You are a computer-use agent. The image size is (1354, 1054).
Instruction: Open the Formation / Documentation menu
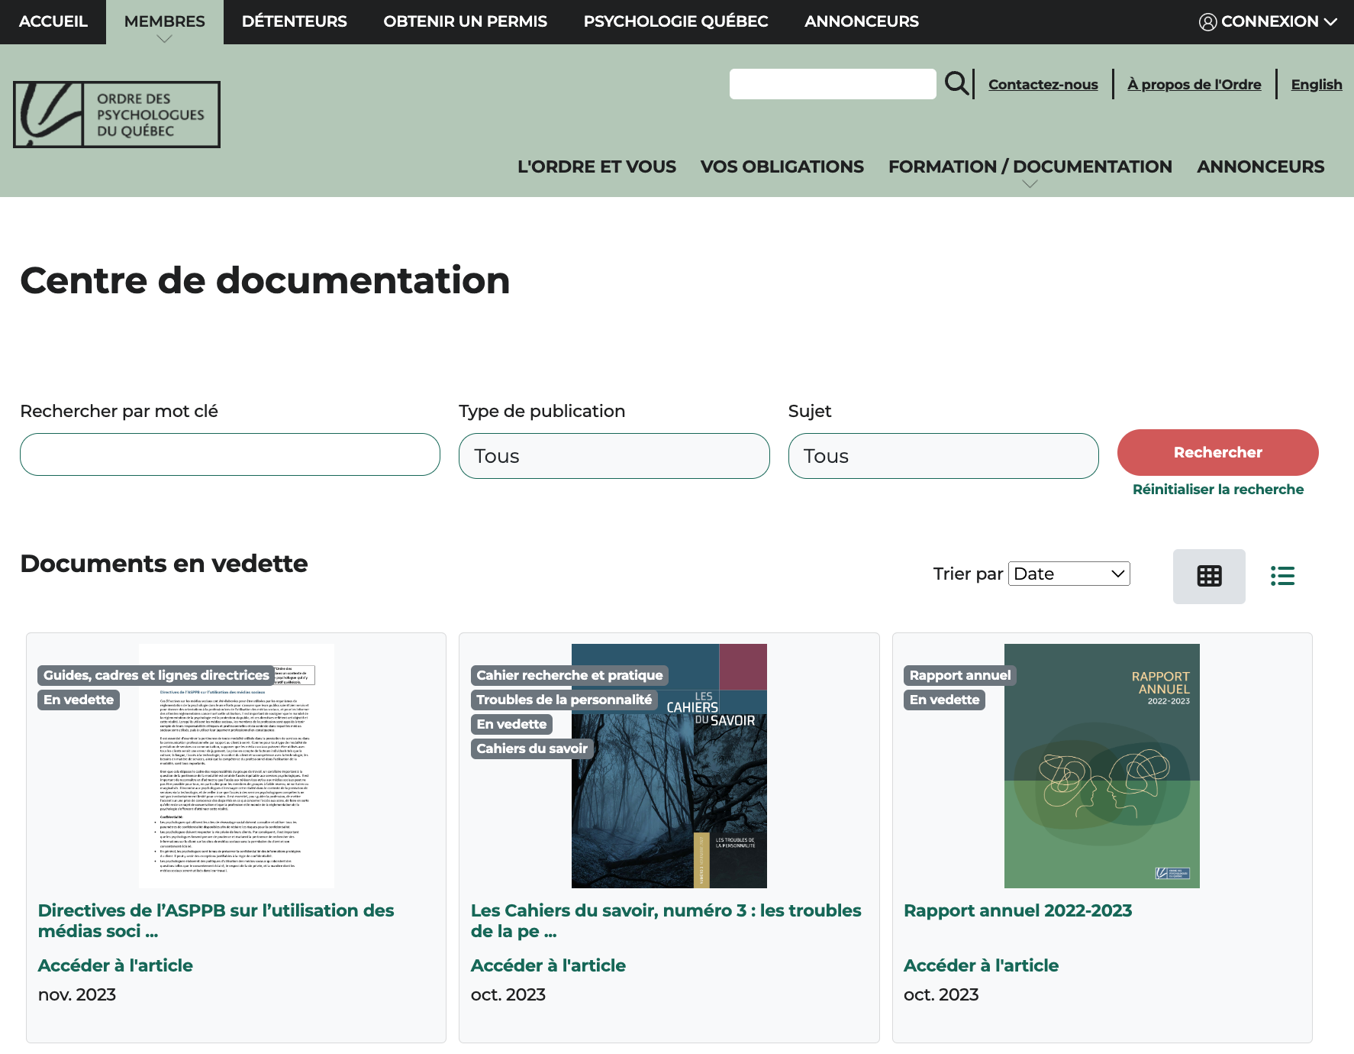pos(1030,166)
